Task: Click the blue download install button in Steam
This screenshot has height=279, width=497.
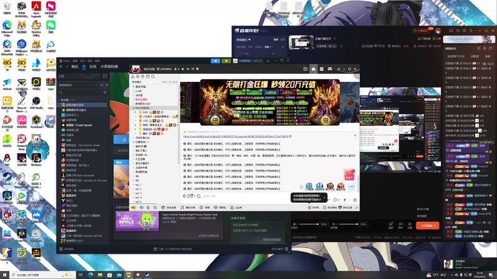Action: tap(124, 139)
